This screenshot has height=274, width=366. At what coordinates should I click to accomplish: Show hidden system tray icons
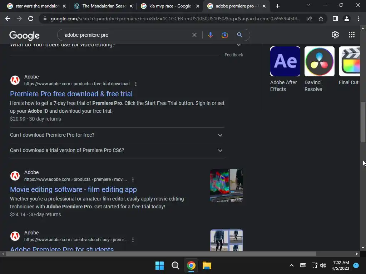pos(292,265)
